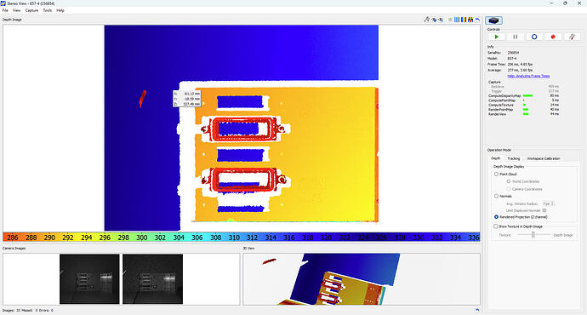Start recording with the red dot button
587x315 pixels.
[553, 37]
